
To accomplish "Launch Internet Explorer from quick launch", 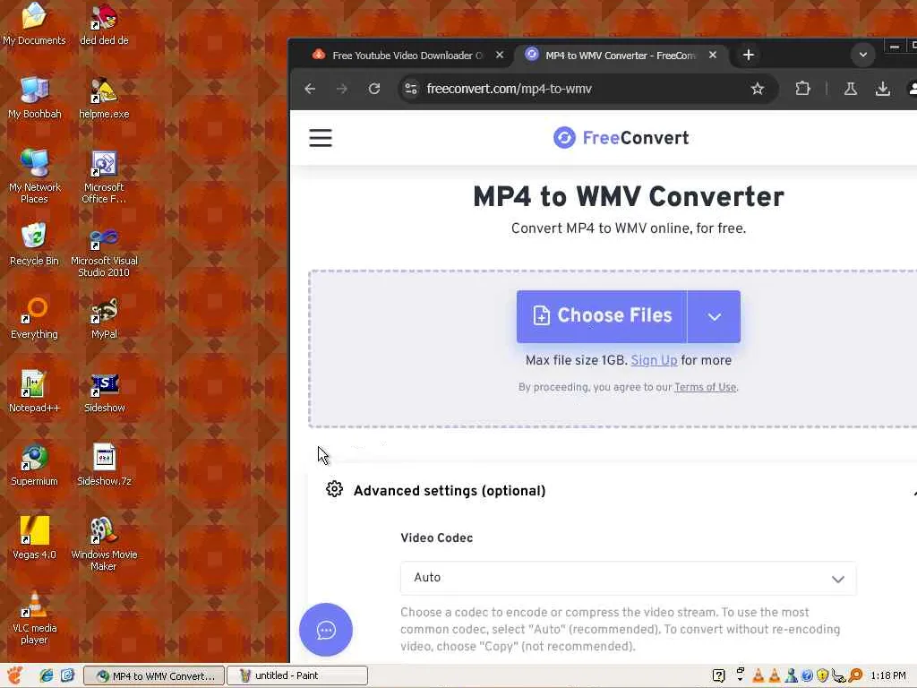I will [47, 675].
